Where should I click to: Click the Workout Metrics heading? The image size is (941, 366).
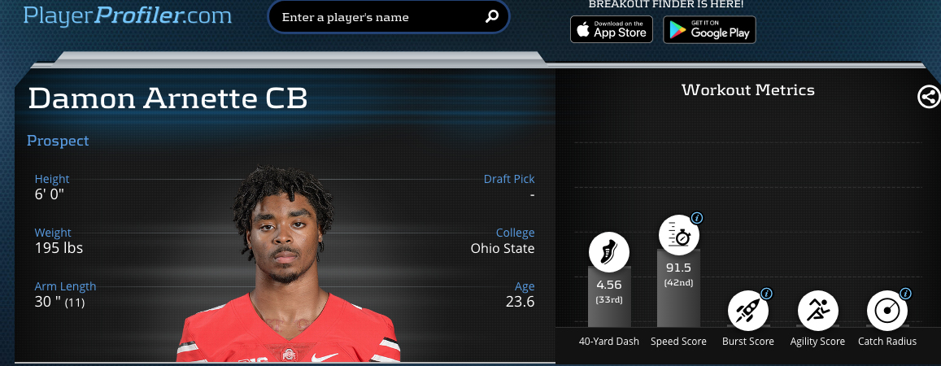(747, 90)
